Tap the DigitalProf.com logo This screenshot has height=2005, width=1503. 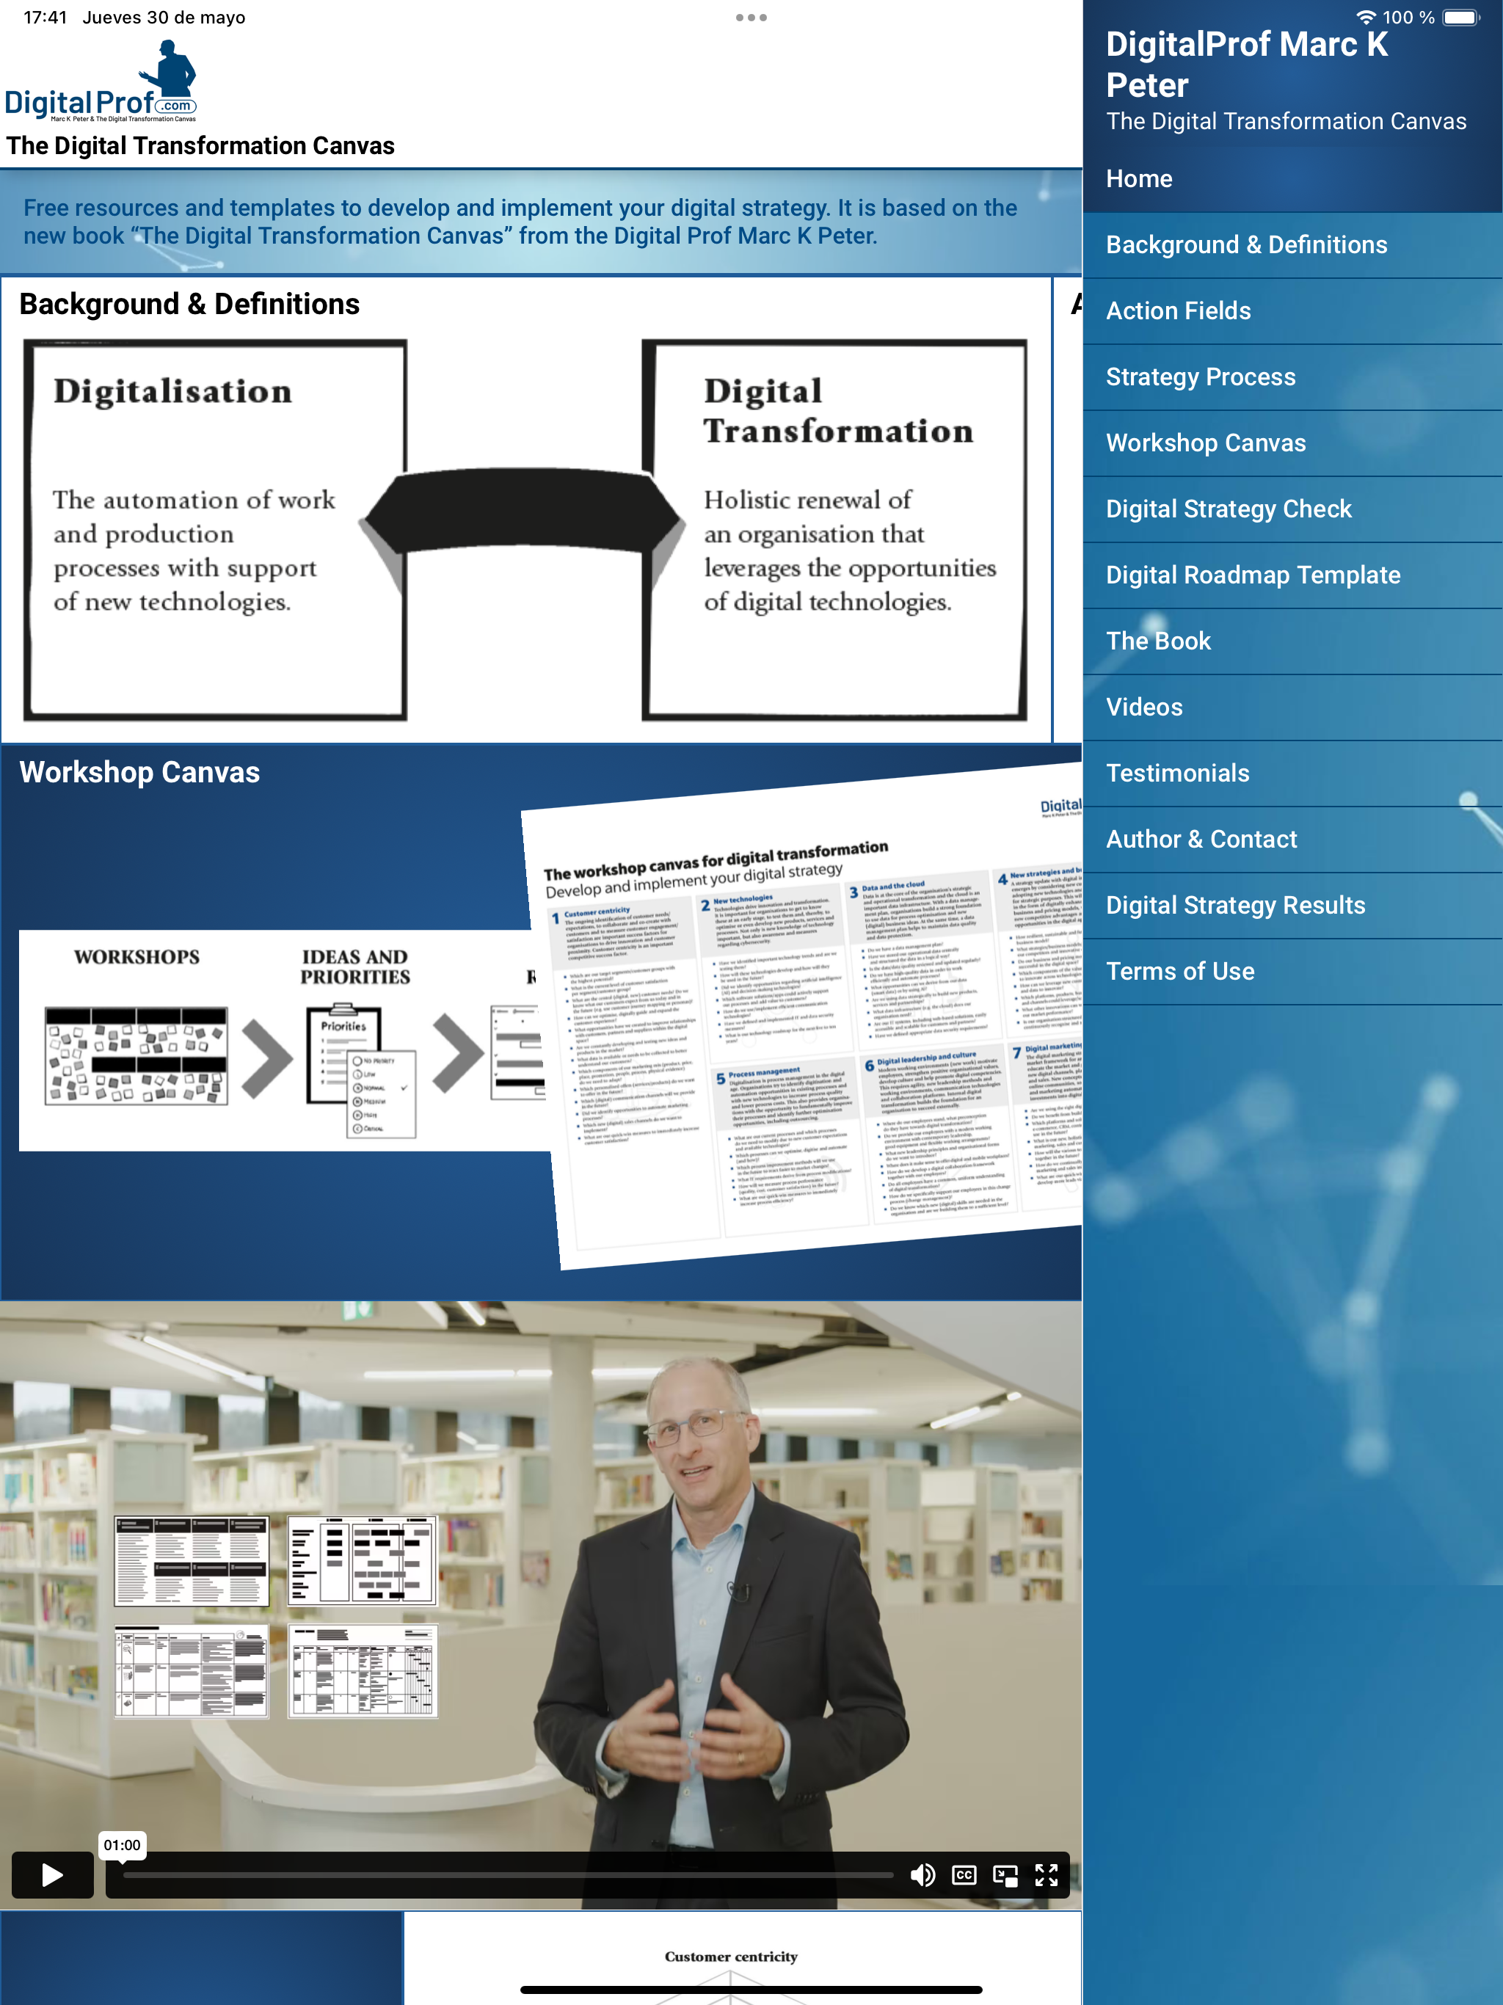pyautogui.click(x=101, y=81)
